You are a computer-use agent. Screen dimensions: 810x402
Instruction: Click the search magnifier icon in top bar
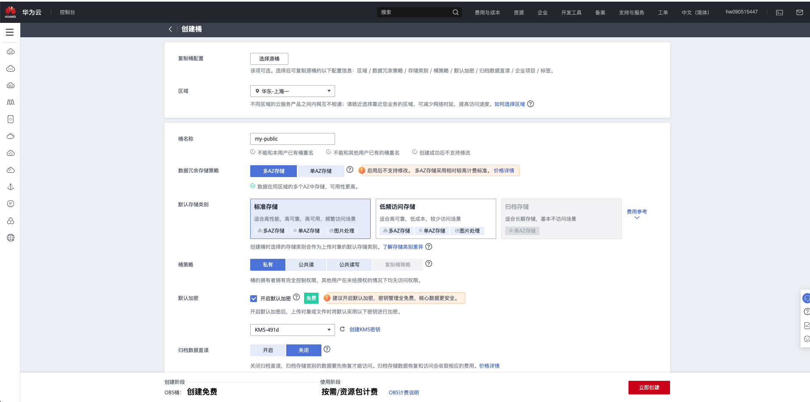pos(455,12)
